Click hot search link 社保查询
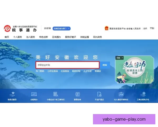This screenshot has width=158, height=127. 65,71
